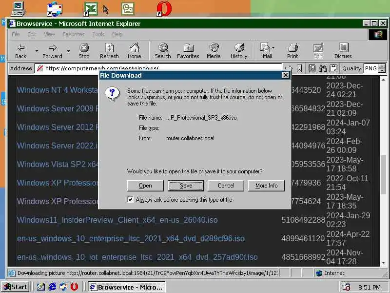
Task: Open the bookmarks book icon
Action: pyautogui.click(x=312, y=68)
